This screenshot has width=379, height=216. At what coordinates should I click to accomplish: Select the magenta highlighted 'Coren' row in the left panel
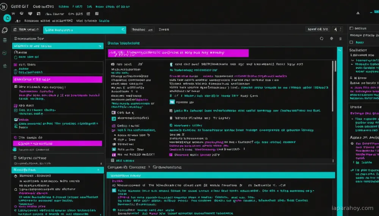[57, 143]
